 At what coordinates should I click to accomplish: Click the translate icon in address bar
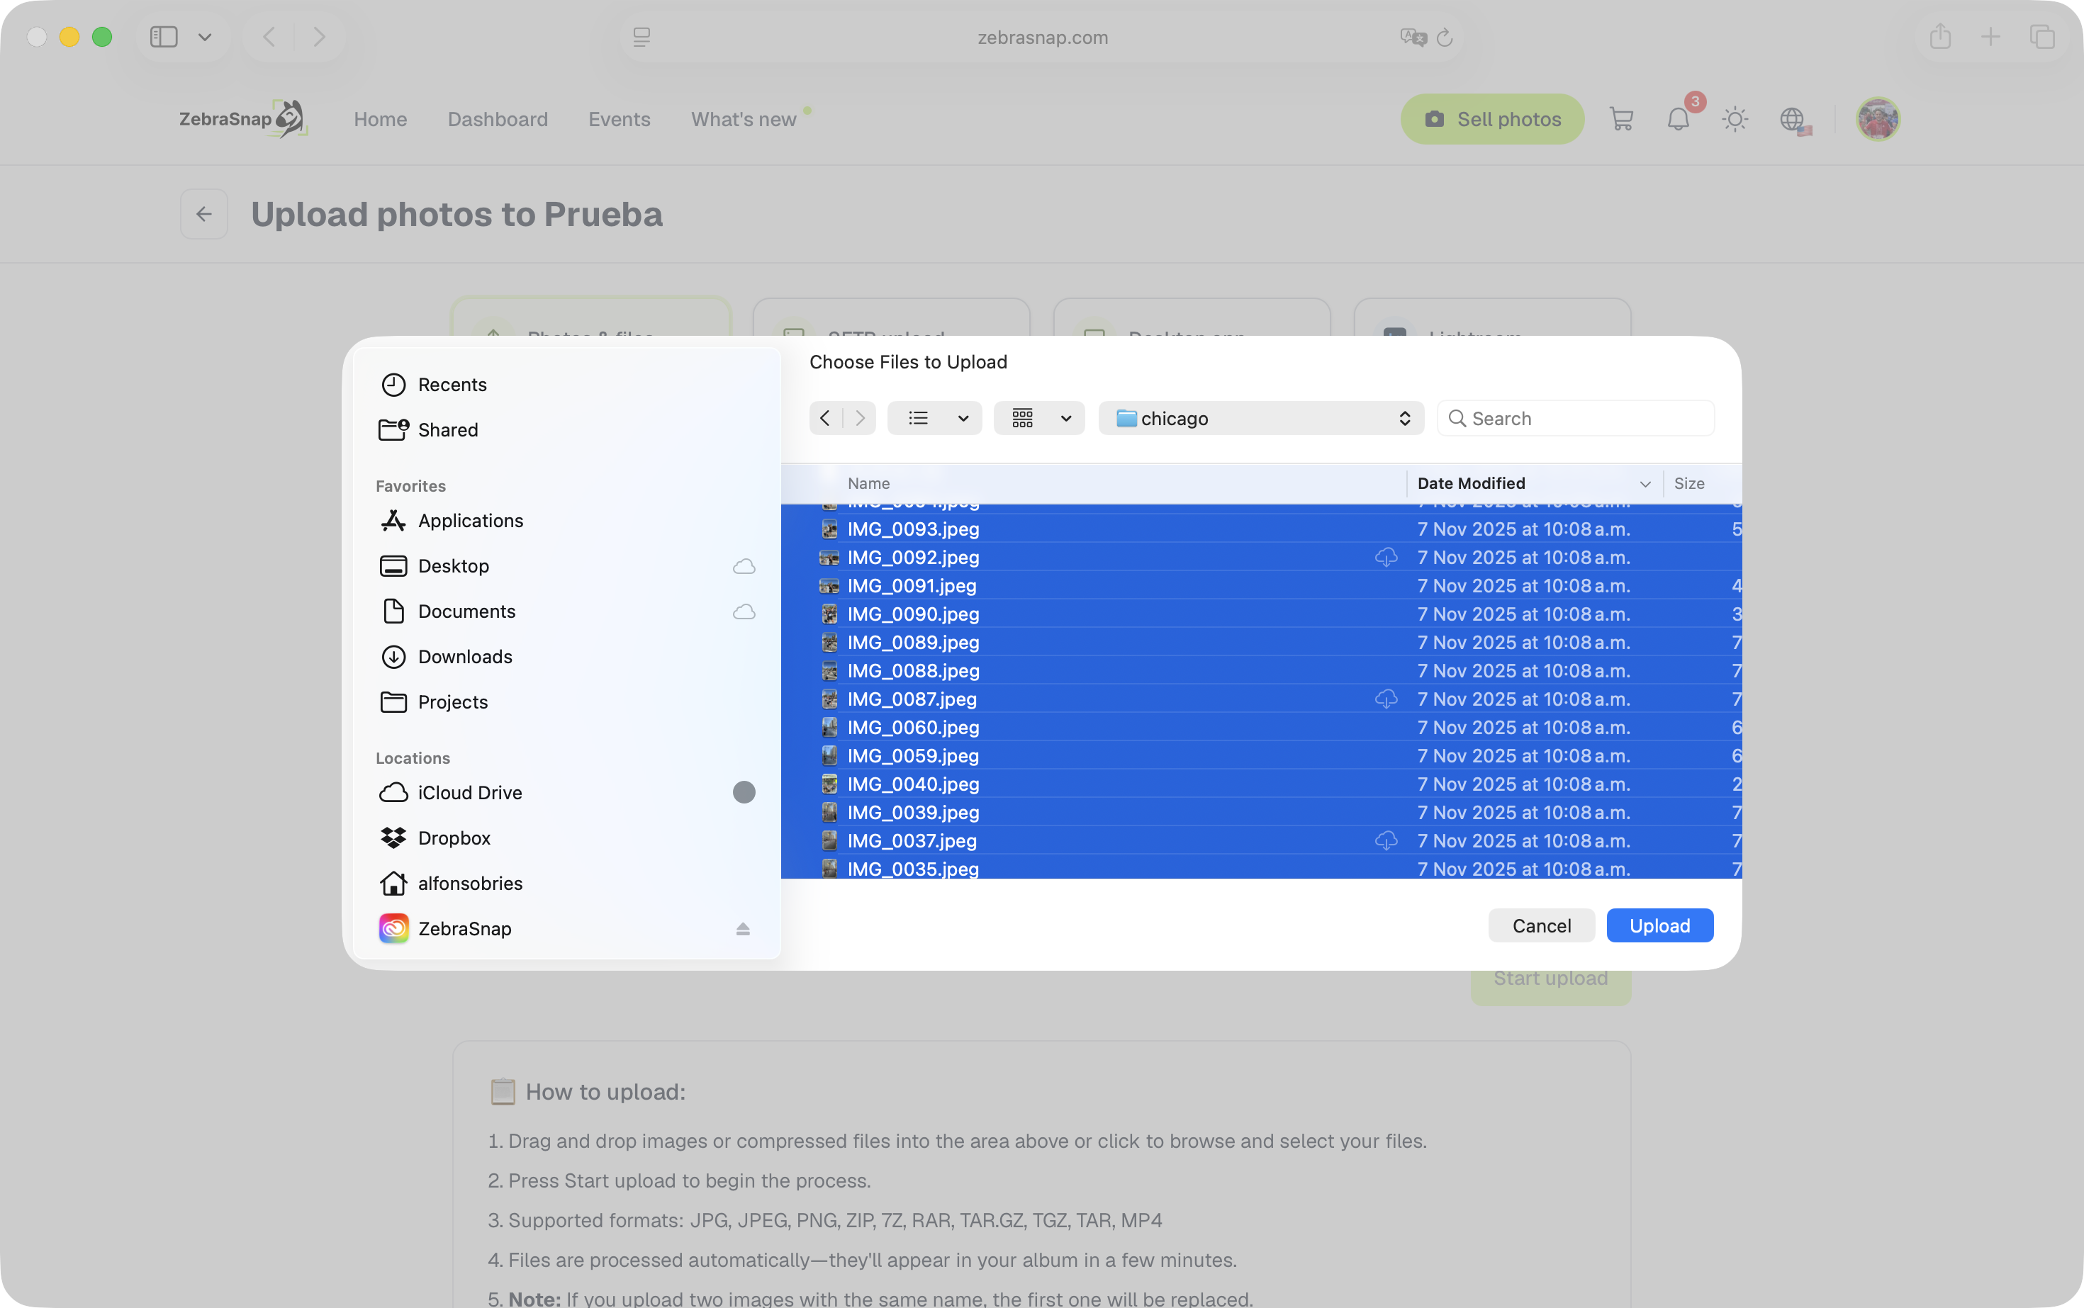1413,37
